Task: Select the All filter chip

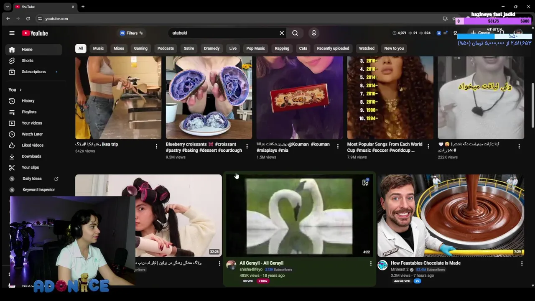Action: 81,48
